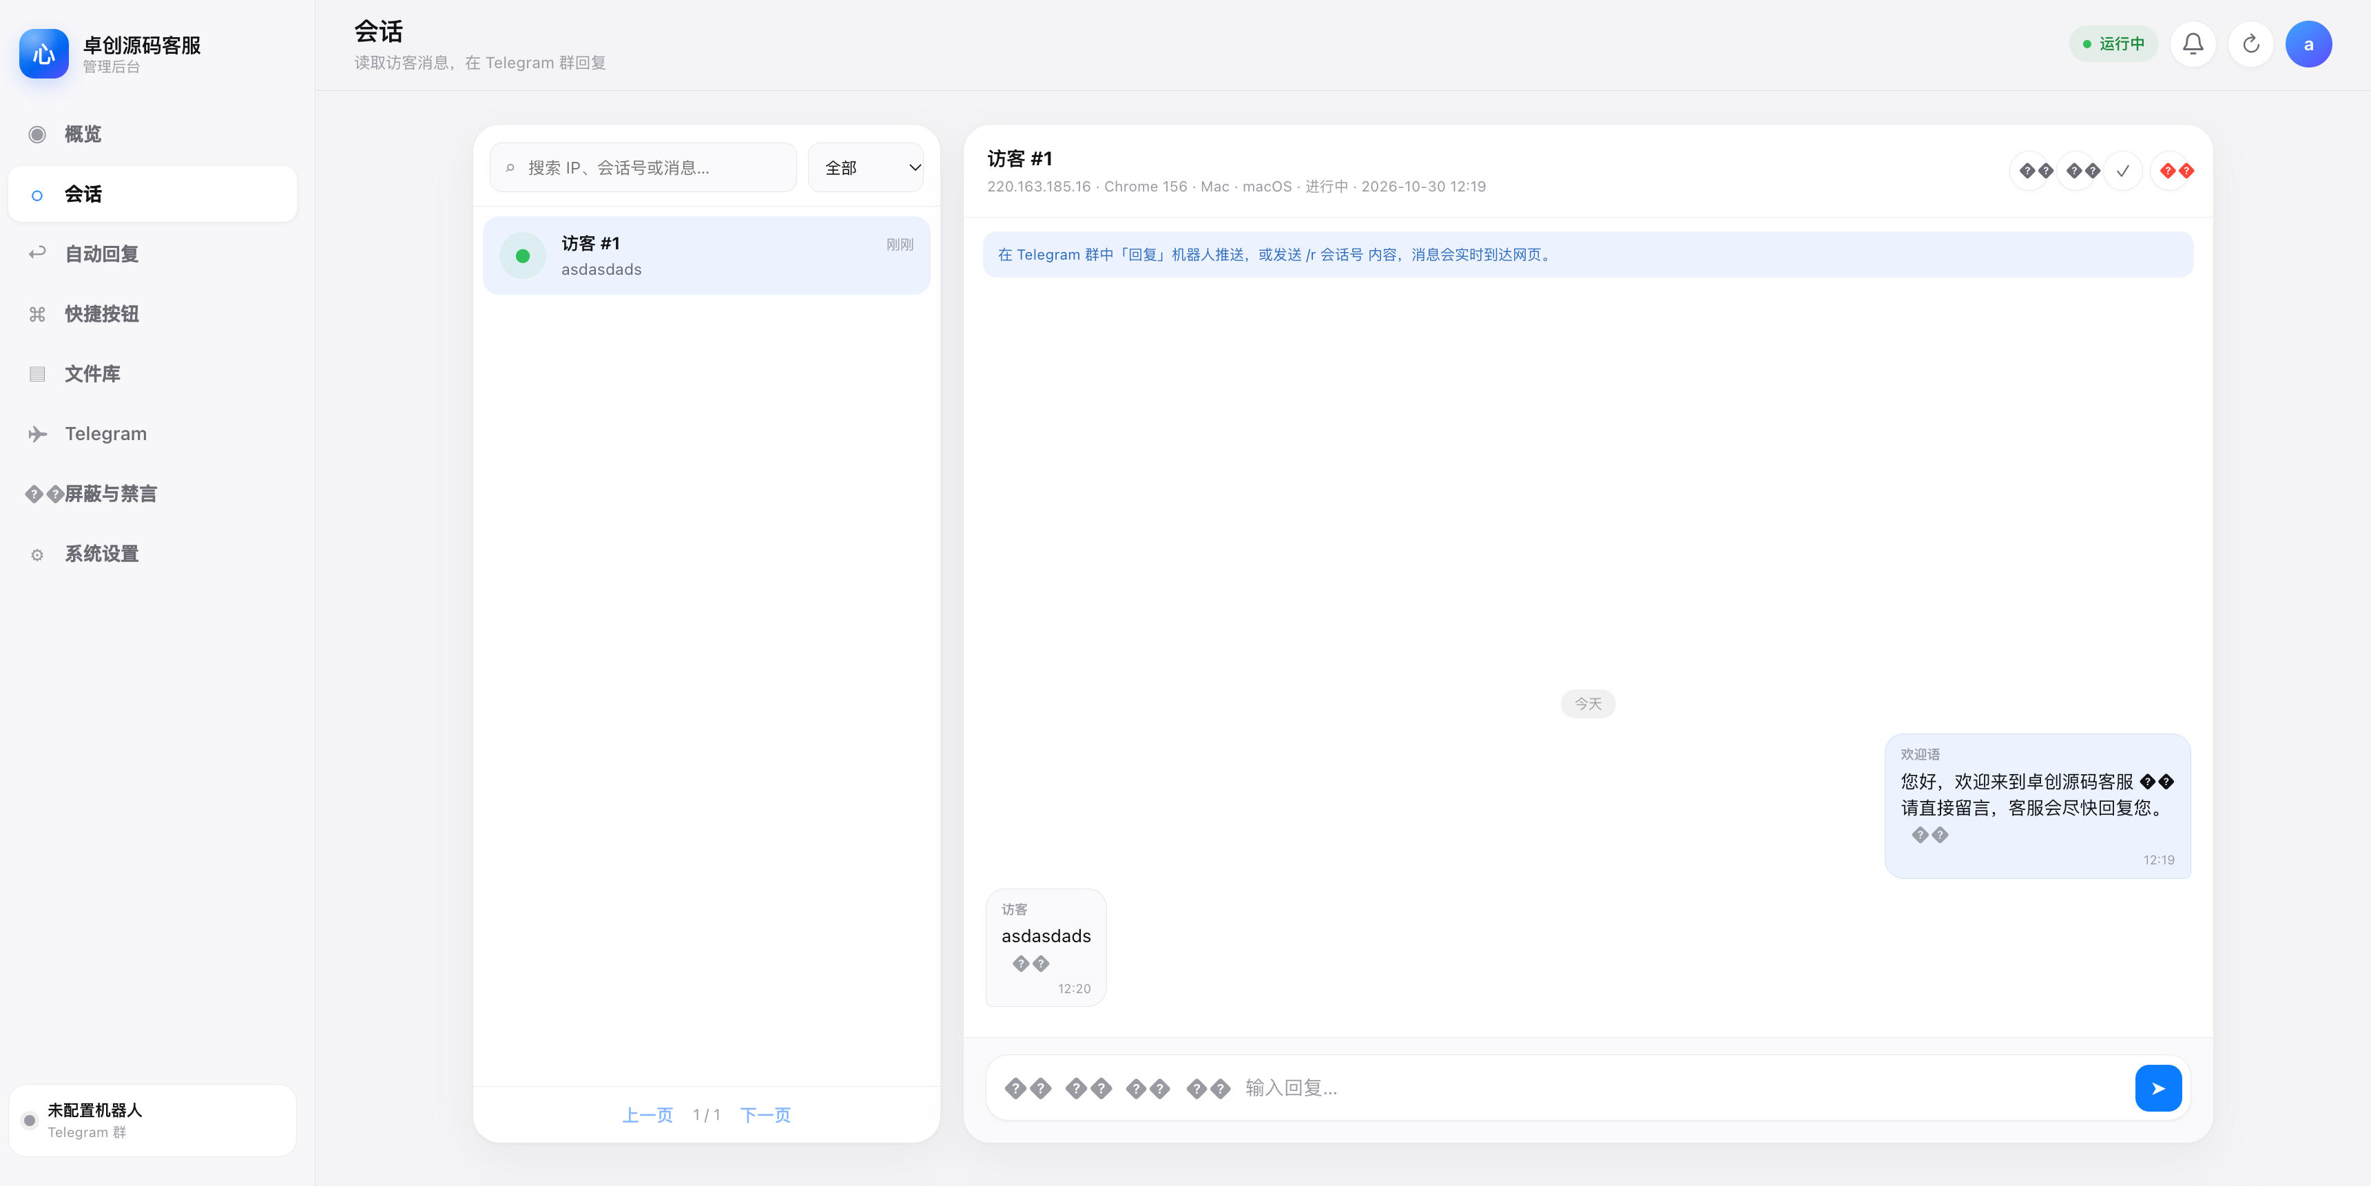
Task: Expand the 全部 filter dropdown
Action: 865,167
